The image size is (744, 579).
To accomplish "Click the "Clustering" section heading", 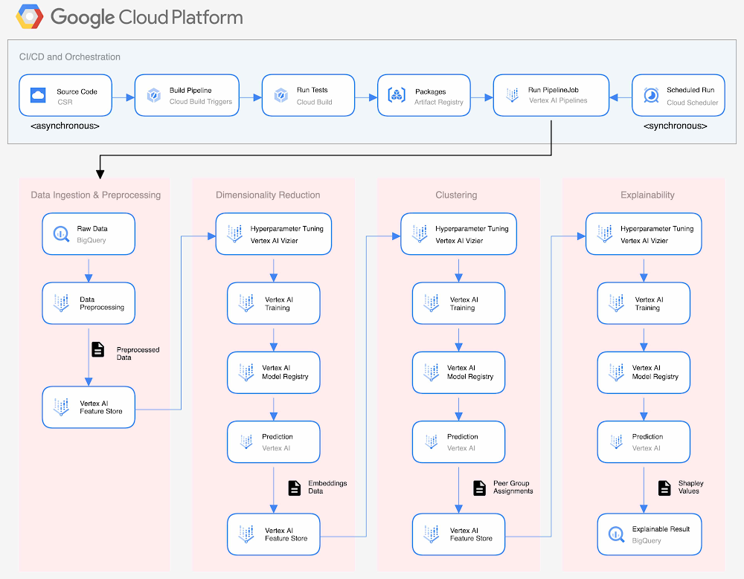I will pyautogui.click(x=457, y=195).
